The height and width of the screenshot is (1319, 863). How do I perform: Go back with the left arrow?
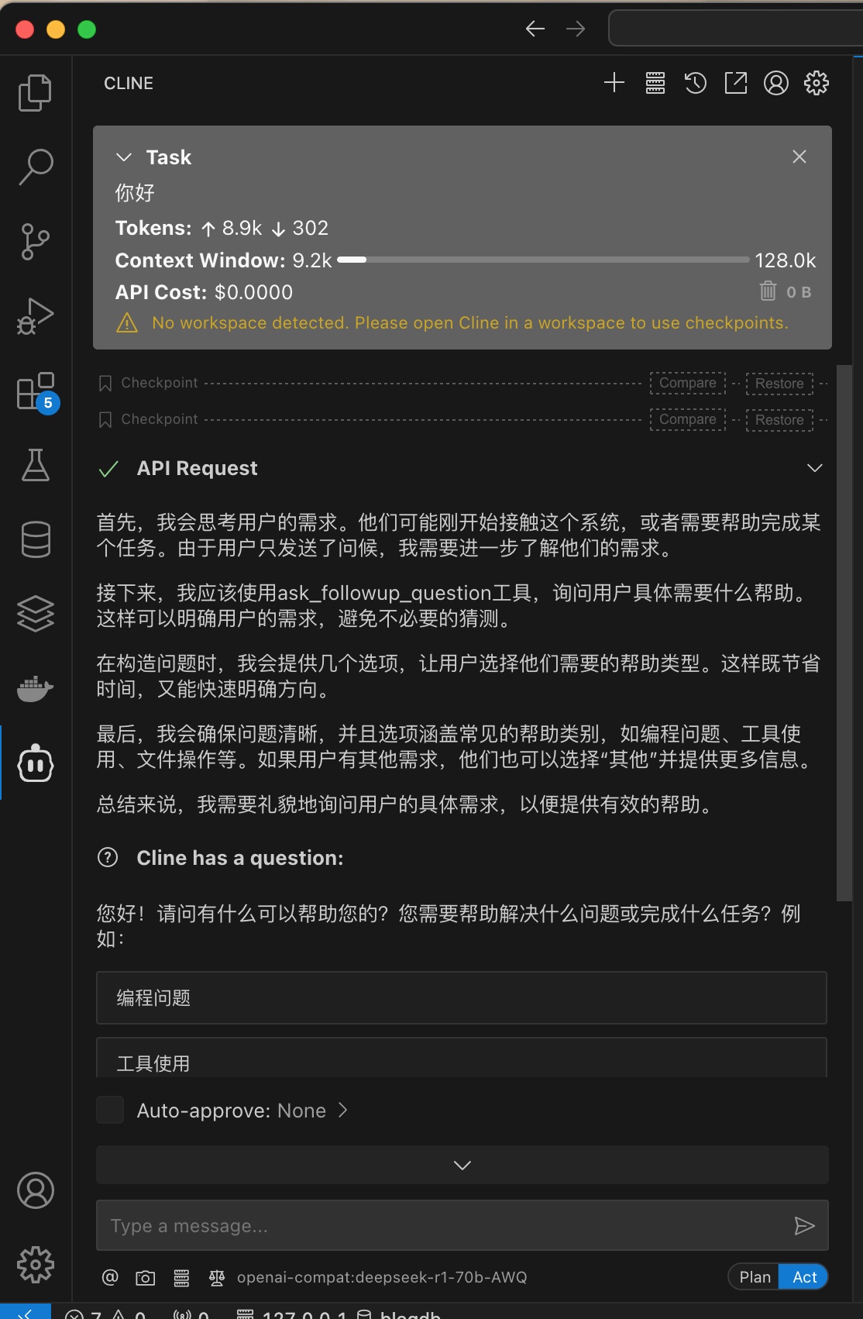pyautogui.click(x=535, y=29)
